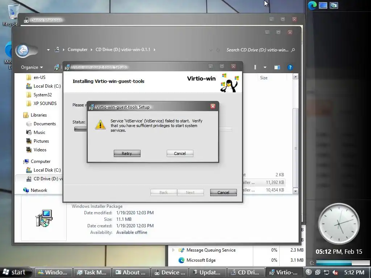
Task: Expand the chevron after CD Drive breadcrumb
Action: click(154, 50)
